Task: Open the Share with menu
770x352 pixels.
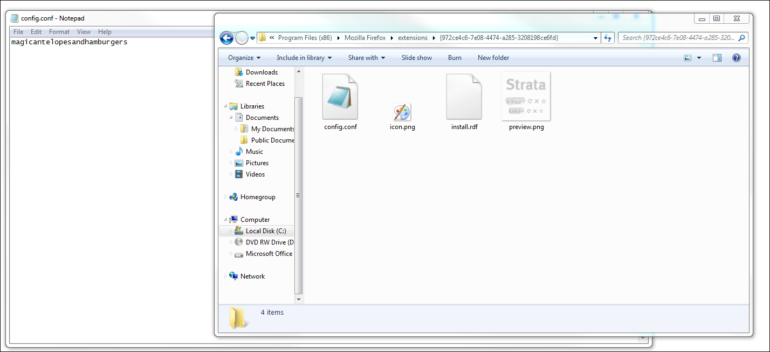Action: (x=367, y=58)
